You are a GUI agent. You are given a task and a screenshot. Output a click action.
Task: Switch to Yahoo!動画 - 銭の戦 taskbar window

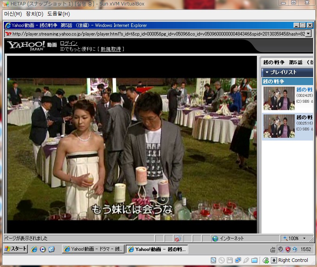157,249
